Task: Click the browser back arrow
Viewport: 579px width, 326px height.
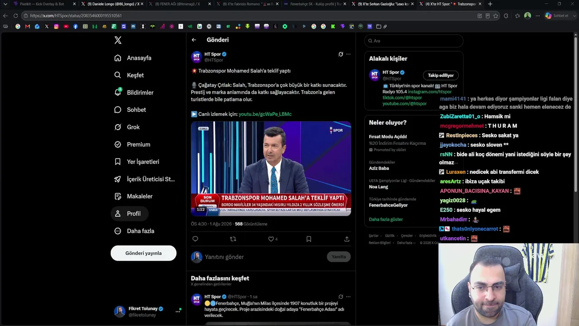Action: pyautogui.click(x=5, y=15)
